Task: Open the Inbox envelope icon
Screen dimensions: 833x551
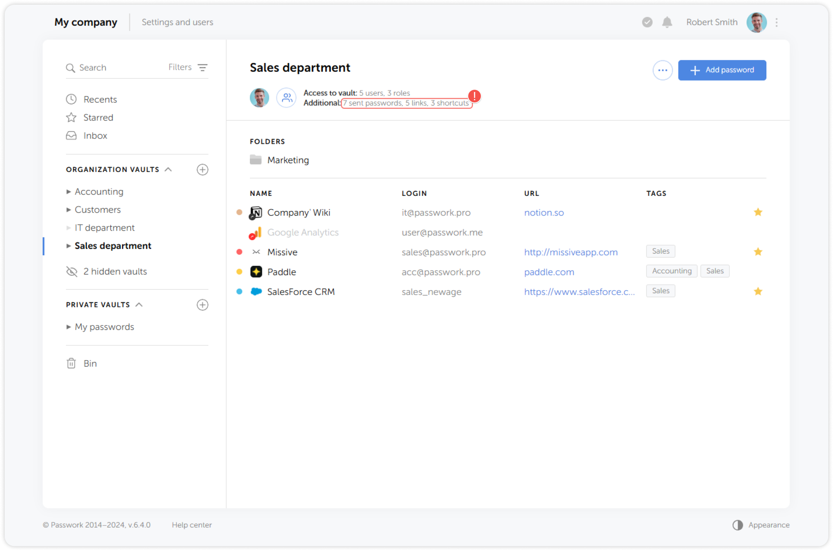Action: (x=71, y=135)
